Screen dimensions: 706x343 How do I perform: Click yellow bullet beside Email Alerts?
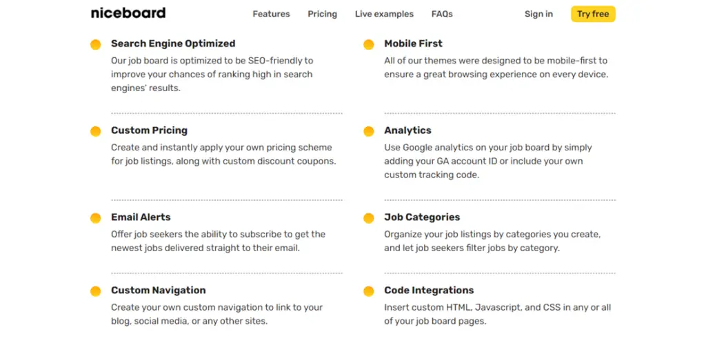(x=95, y=218)
